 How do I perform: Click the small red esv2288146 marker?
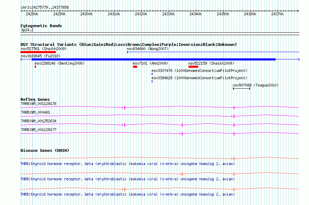[35, 67]
